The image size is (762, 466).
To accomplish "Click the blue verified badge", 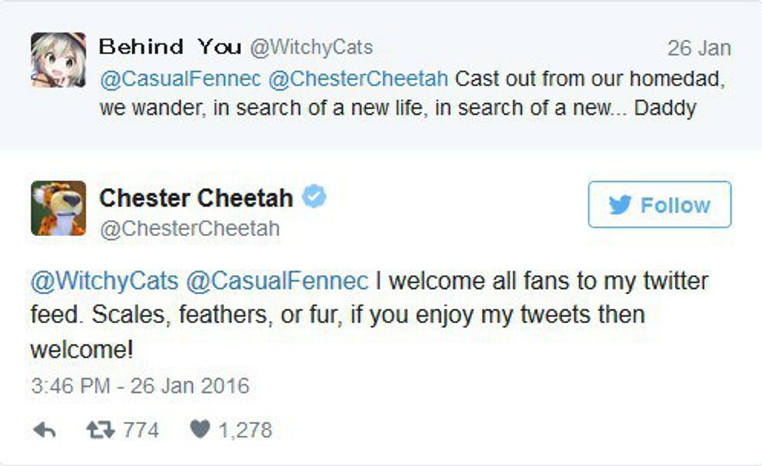I will point(314,197).
